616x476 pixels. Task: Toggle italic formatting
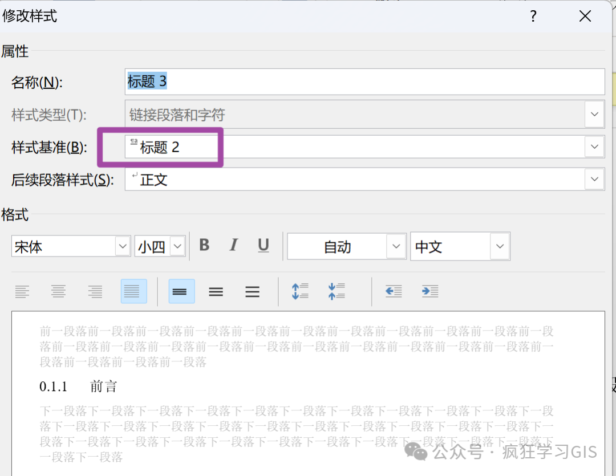233,245
